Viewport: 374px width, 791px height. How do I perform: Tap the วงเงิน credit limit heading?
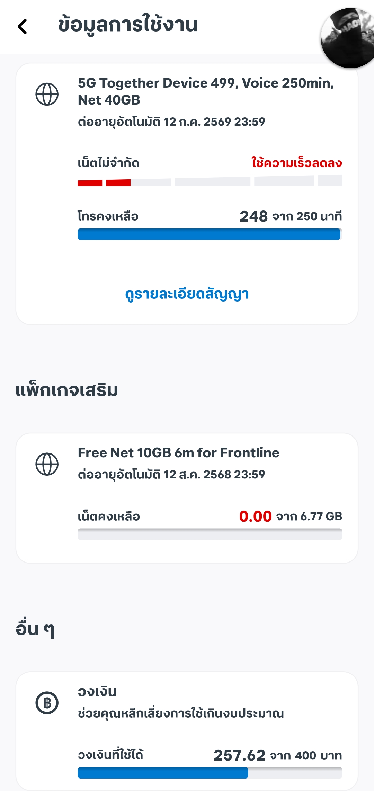tap(97, 692)
